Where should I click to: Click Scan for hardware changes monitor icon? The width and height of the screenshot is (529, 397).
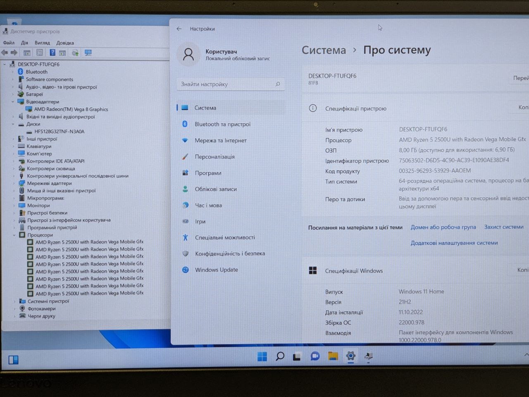(88, 53)
